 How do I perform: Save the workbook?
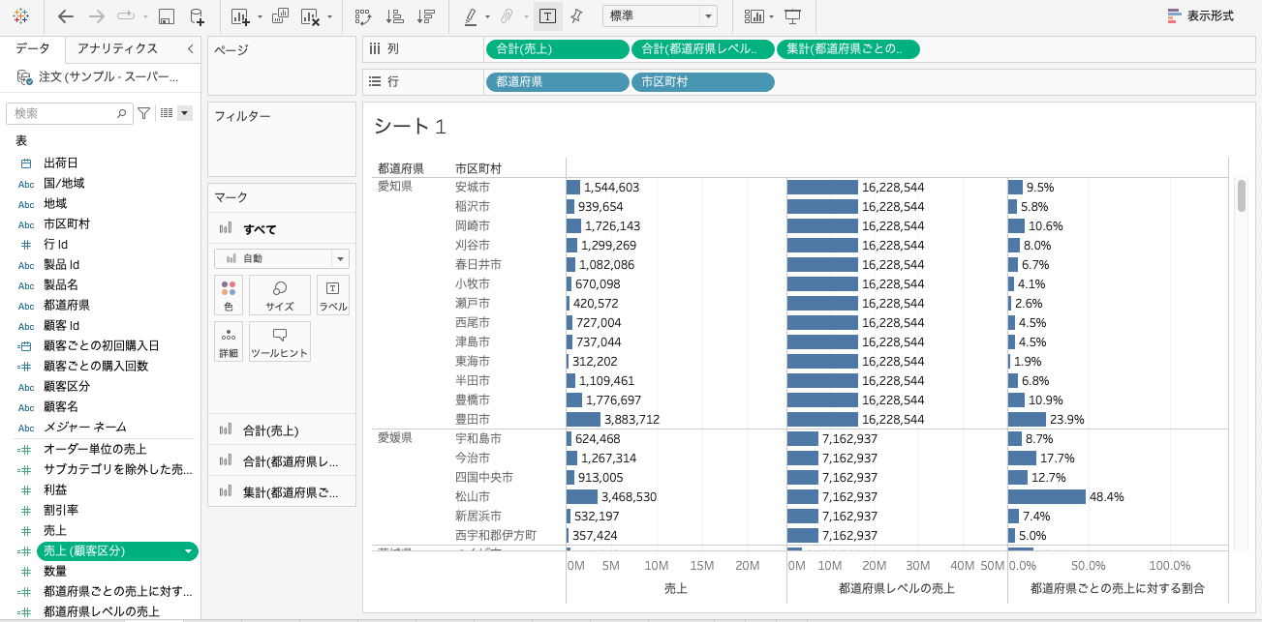click(x=167, y=15)
